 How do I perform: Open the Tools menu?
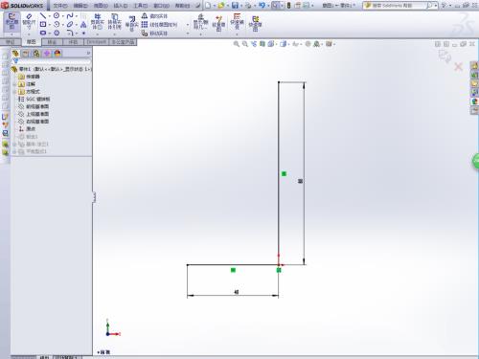point(140,6)
